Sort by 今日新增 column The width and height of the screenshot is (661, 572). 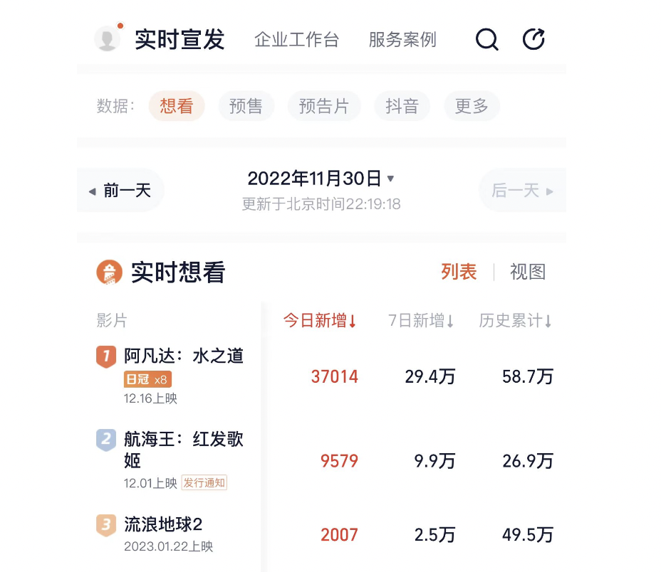coord(320,321)
